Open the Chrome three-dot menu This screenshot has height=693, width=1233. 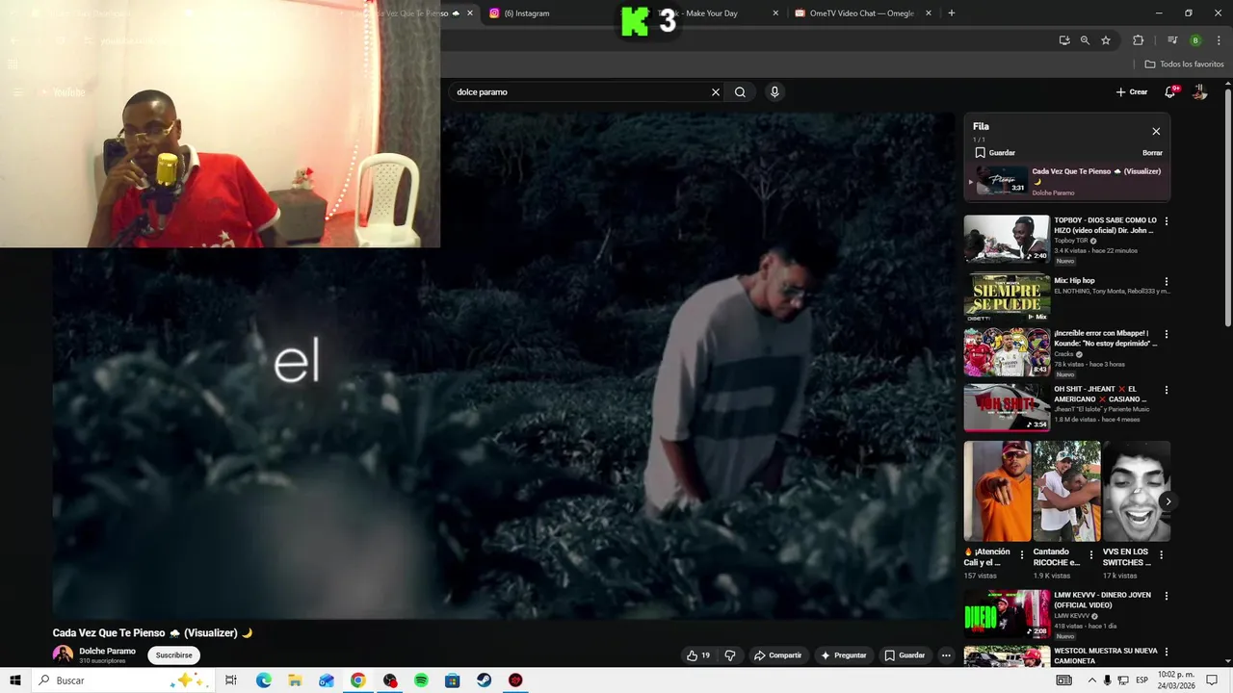pyautogui.click(x=1219, y=40)
